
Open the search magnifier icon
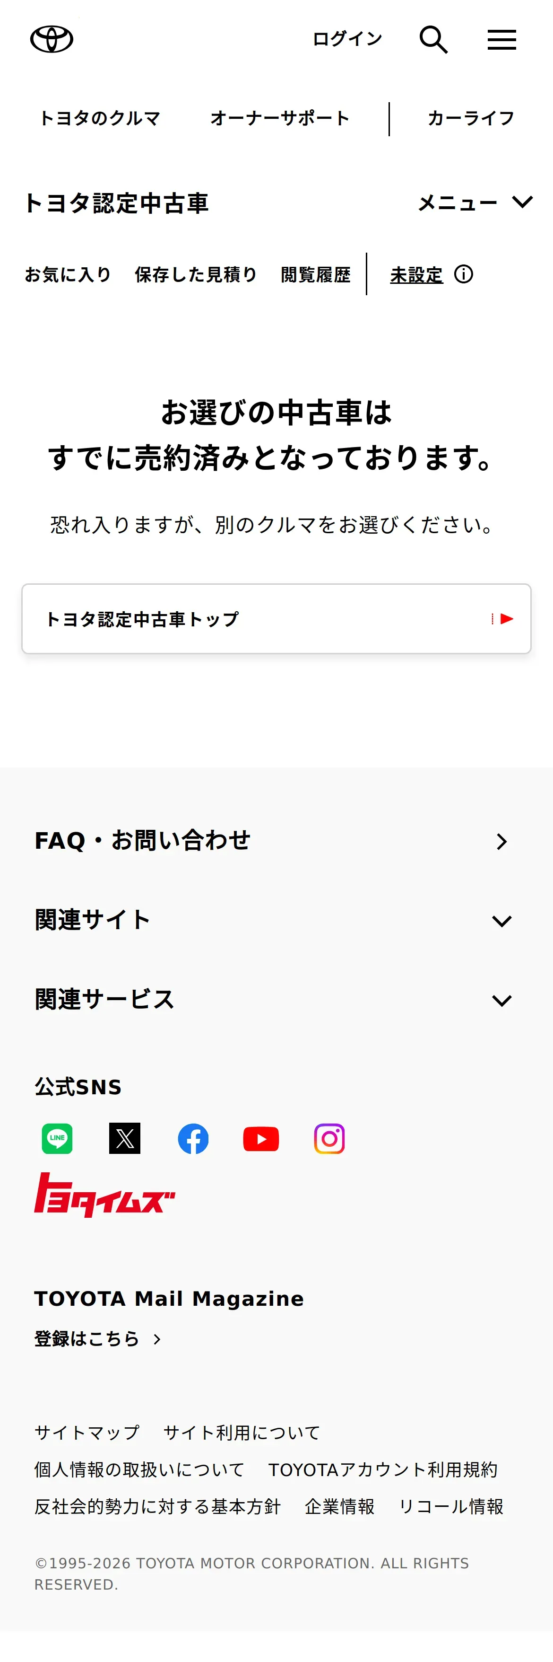point(433,40)
